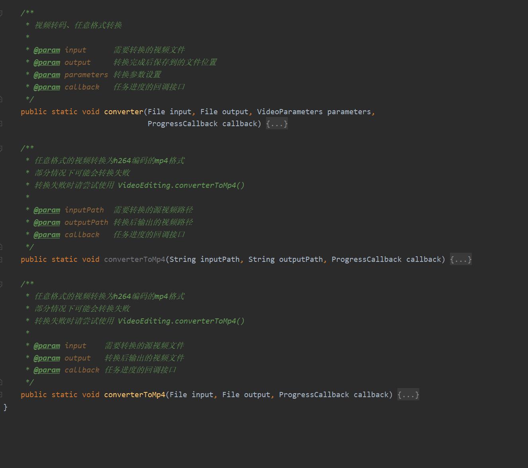
Task: Click the parameters argument name after VideoParameters
Action: (x=349, y=112)
